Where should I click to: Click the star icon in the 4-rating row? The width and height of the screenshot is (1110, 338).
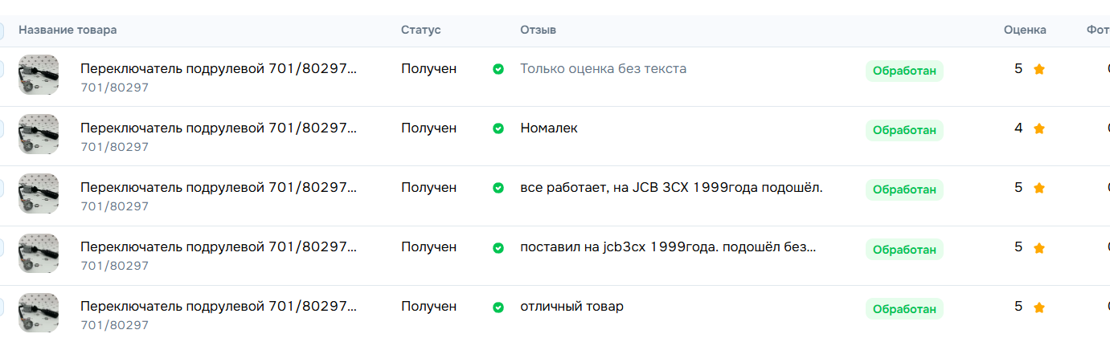(1039, 128)
